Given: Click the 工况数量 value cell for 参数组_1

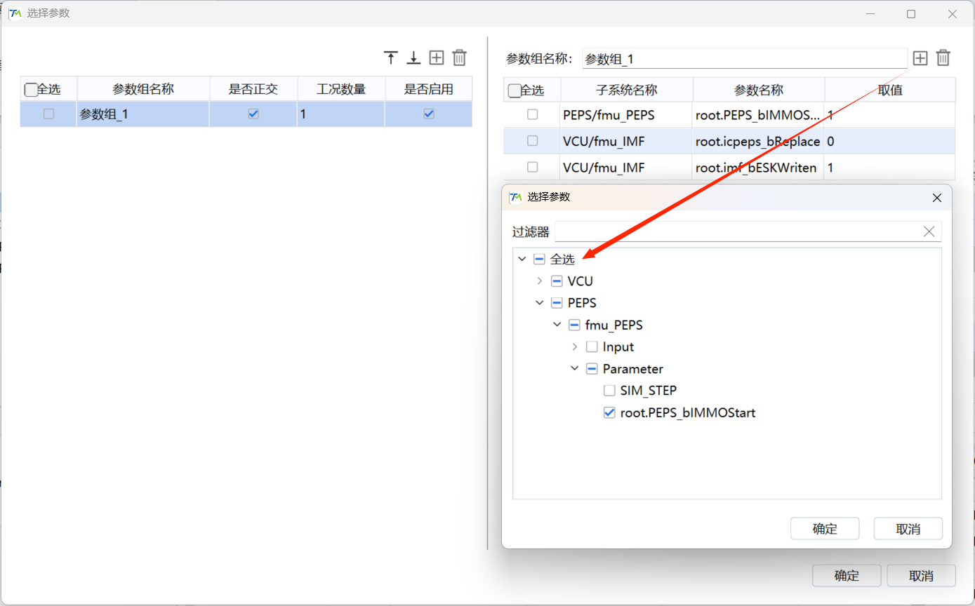Looking at the screenshot, I should (341, 114).
